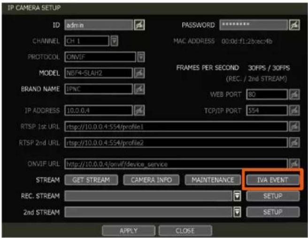
Task: Click the GET STREAM button
Action: pos(92,180)
